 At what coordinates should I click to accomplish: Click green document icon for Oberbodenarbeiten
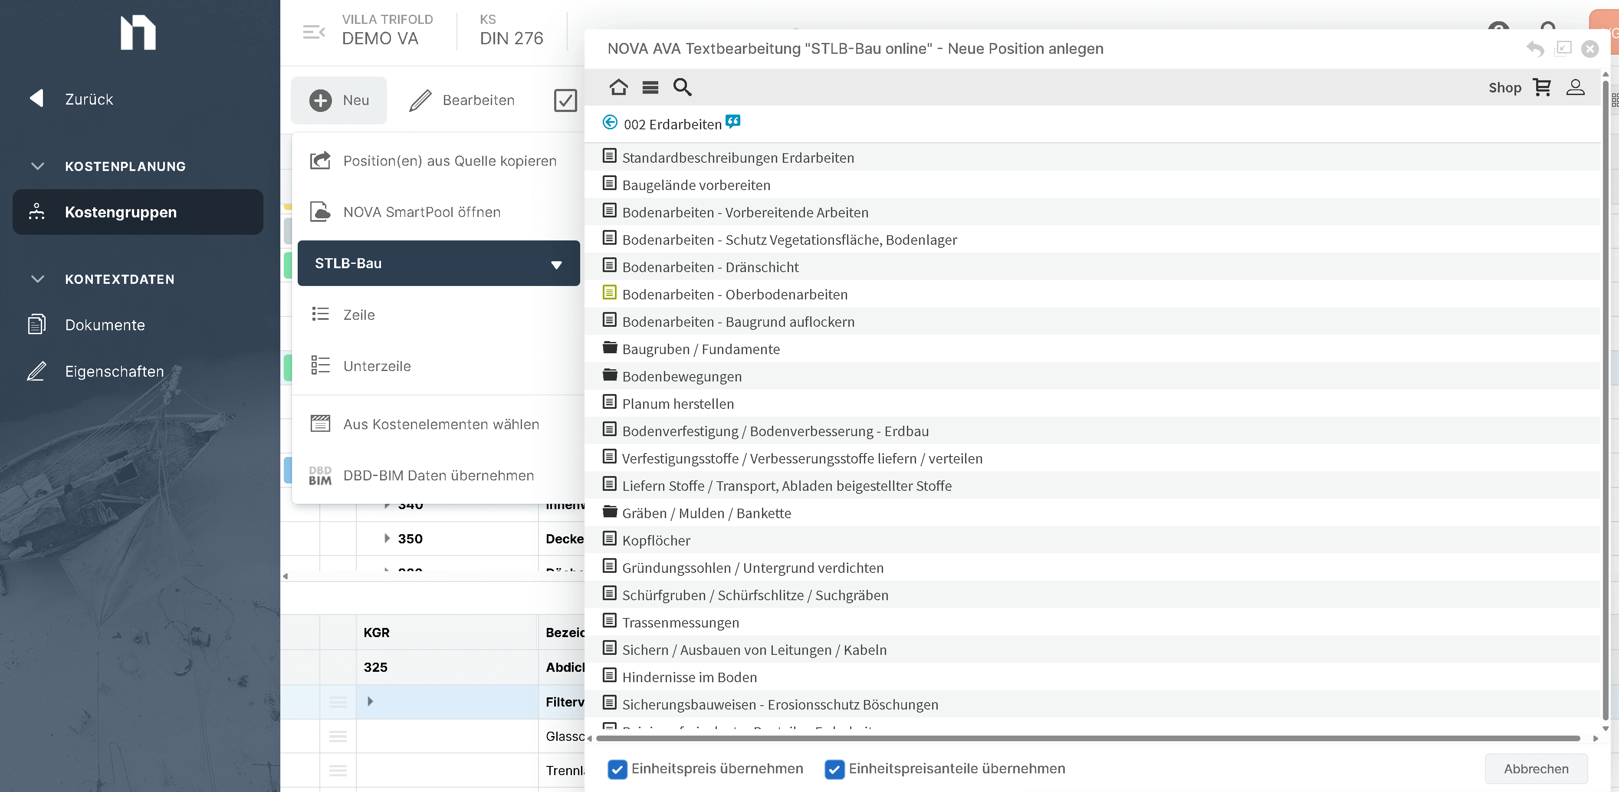[x=609, y=292]
